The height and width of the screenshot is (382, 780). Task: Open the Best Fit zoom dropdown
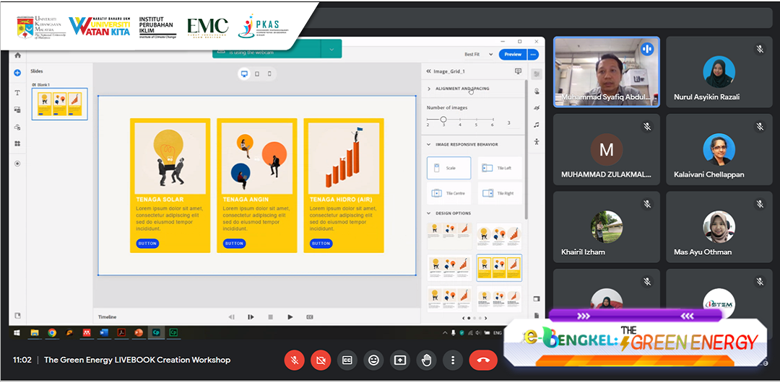[479, 54]
